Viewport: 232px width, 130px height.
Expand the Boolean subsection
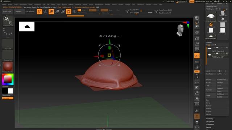click(209, 106)
